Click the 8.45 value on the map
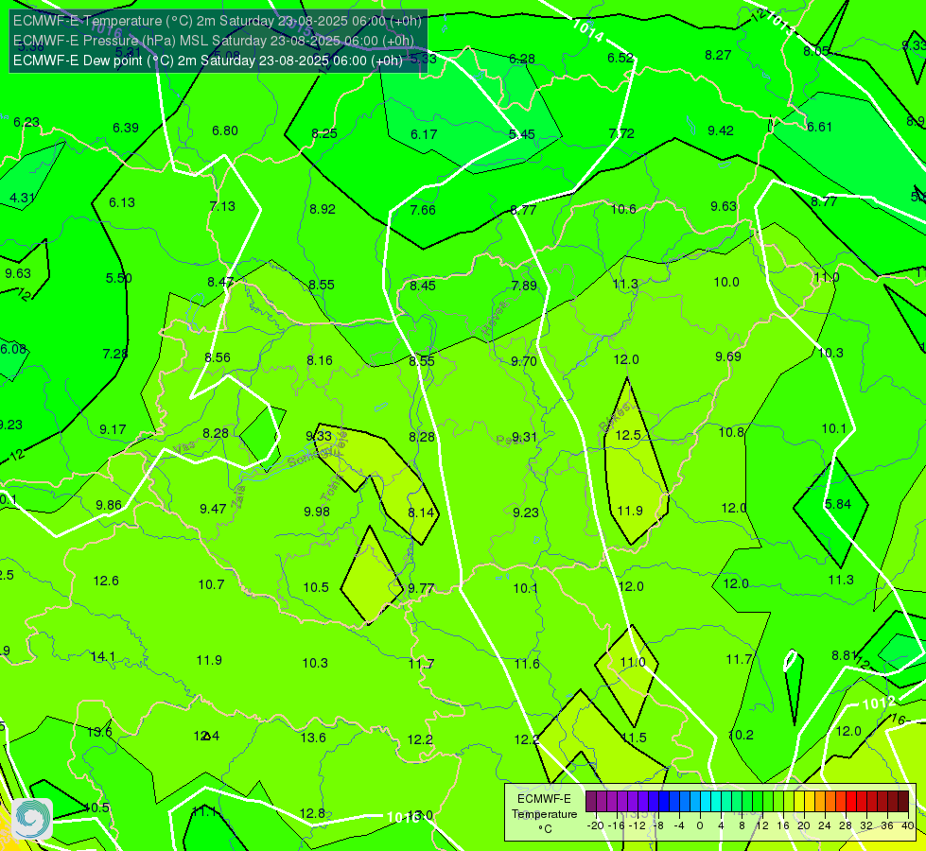 coord(423,286)
